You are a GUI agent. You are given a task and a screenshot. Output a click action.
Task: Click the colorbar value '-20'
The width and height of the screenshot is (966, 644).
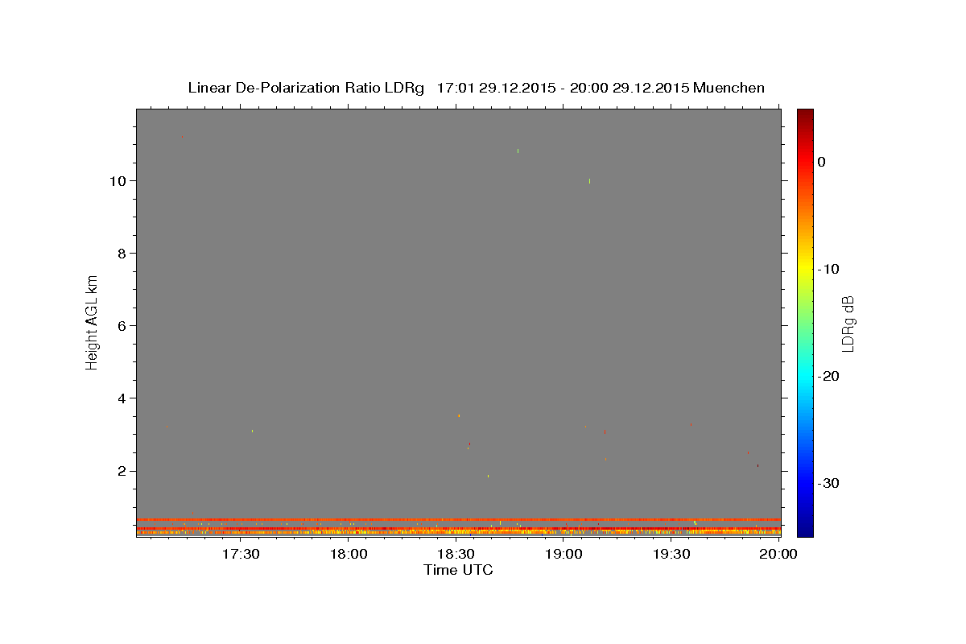pos(829,376)
